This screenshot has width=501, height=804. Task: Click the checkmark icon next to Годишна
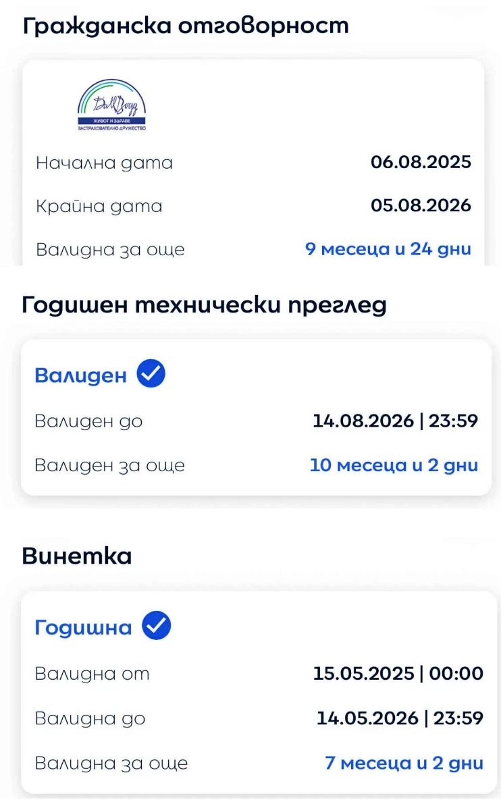click(x=156, y=626)
